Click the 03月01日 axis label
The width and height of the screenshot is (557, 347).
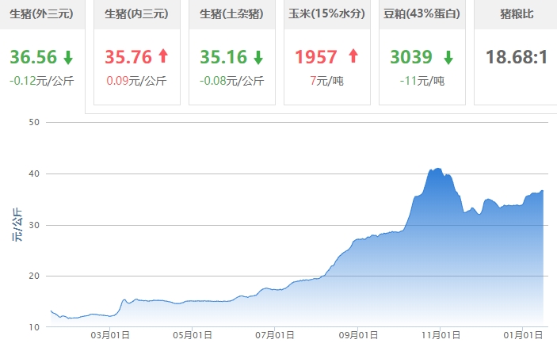110,335
